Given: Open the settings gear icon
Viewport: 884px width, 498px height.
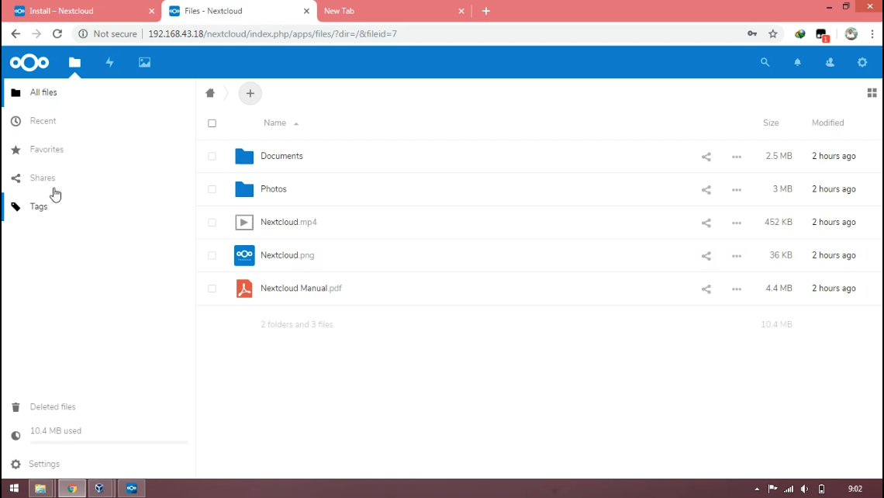Looking at the screenshot, I should tap(862, 62).
